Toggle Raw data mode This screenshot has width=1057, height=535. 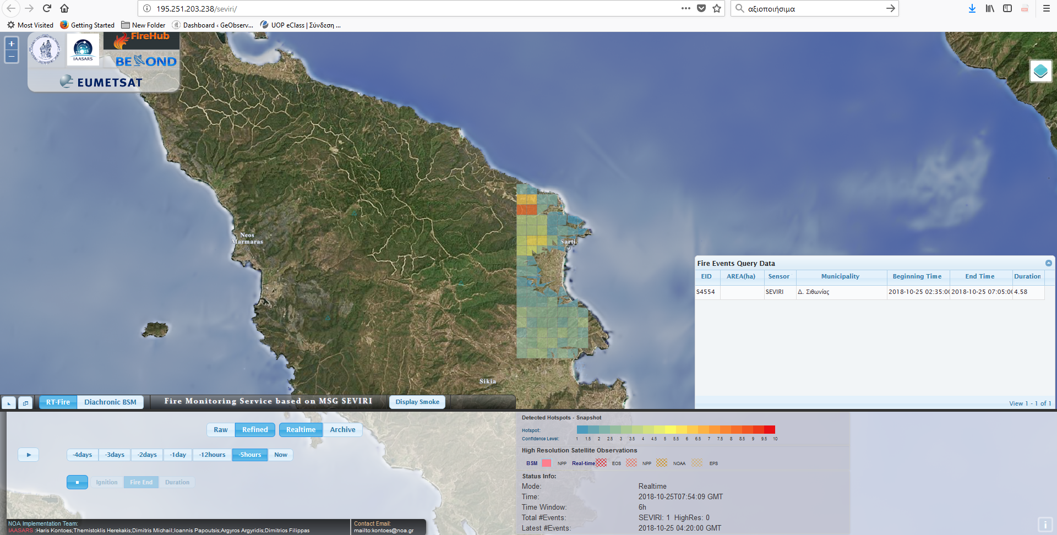coord(221,430)
